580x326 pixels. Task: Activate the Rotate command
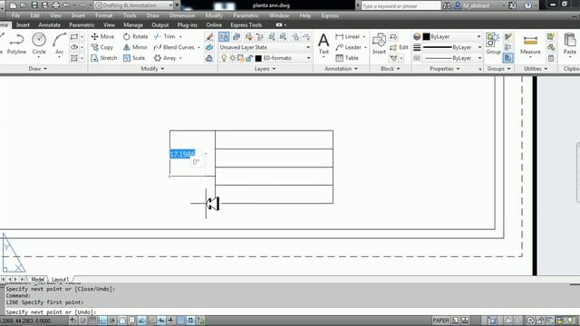(135, 36)
